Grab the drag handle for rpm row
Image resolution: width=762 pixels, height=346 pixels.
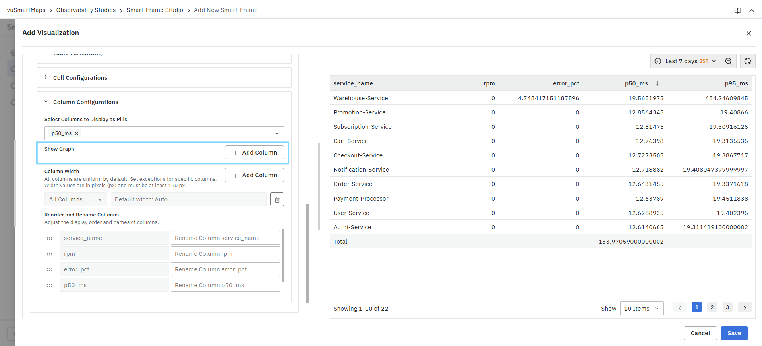(50, 254)
